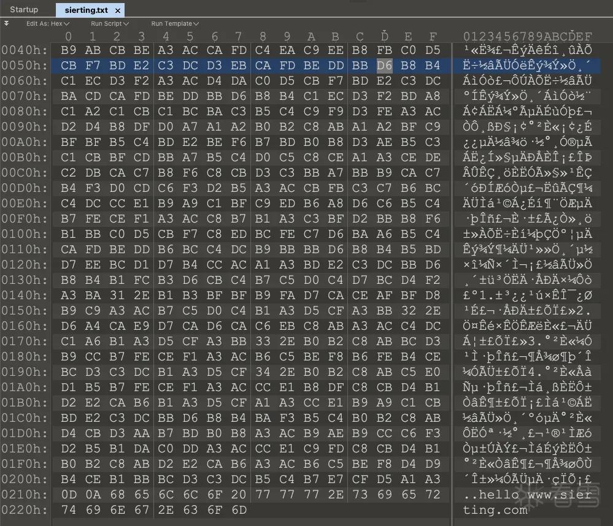Select the text 'ting.com' in ASCII column
Viewport: 613px width, 526px height.
coord(495,509)
